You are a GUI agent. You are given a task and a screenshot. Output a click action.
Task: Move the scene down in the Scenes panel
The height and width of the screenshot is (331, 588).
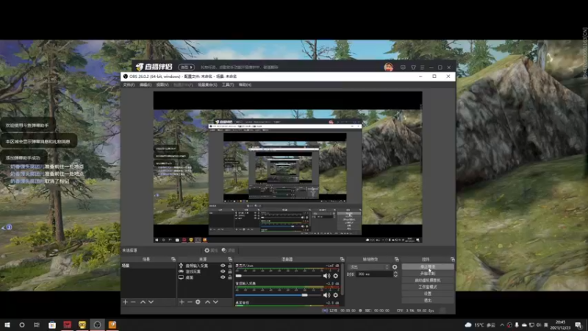pyautogui.click(x=151, y=302)
